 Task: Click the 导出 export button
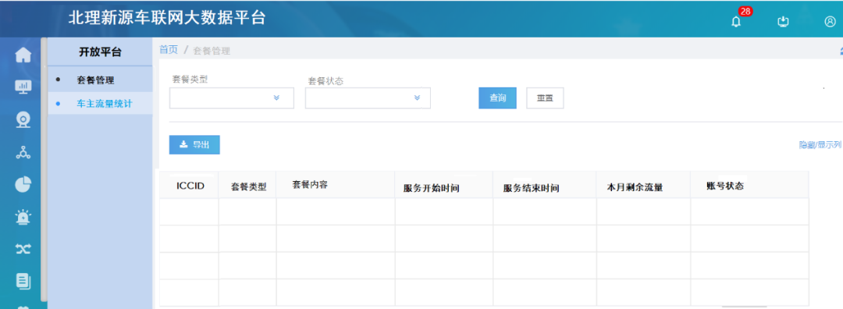point(194,144)
